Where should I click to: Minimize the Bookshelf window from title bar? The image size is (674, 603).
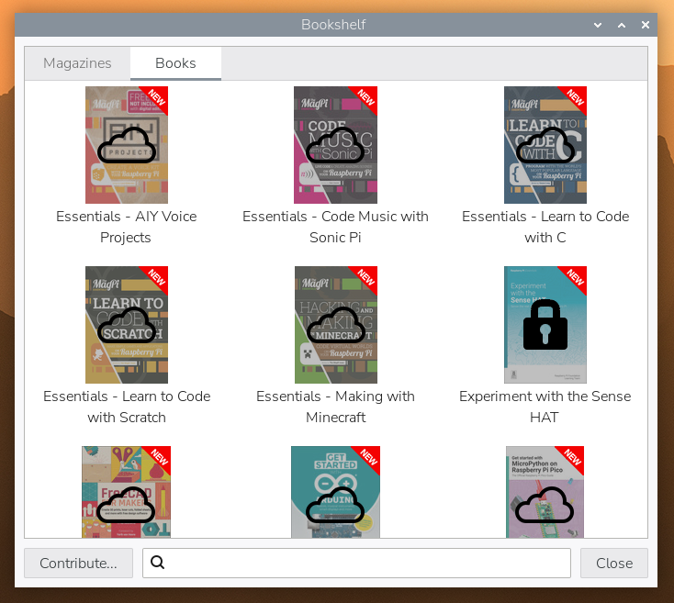click(x=598, y=25)
